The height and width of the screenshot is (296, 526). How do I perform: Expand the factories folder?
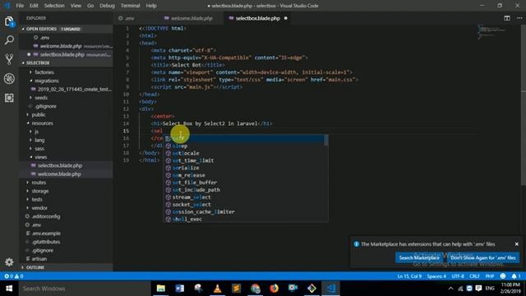(44, 72)
